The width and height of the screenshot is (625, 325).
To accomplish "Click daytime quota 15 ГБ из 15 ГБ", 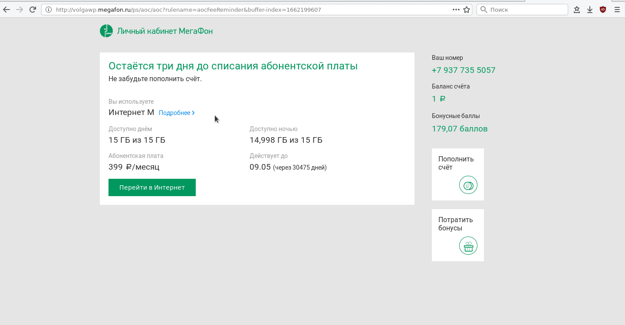I will click(137, 140).
